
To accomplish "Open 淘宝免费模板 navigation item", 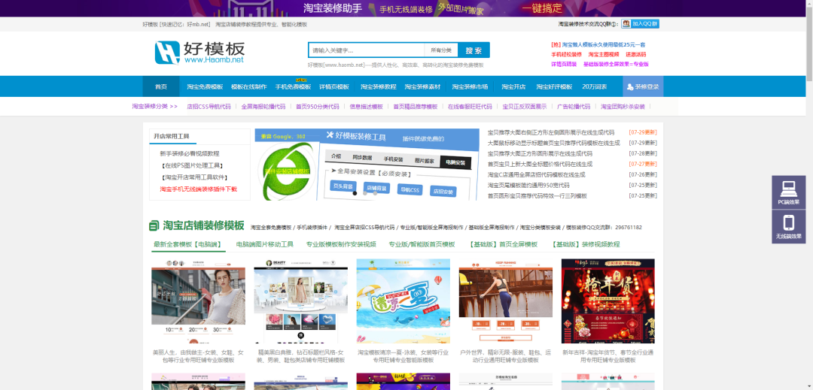I will pos(205,86).
